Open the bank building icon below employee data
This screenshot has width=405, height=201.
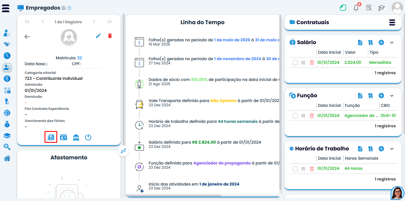click(x=76, y=137)
